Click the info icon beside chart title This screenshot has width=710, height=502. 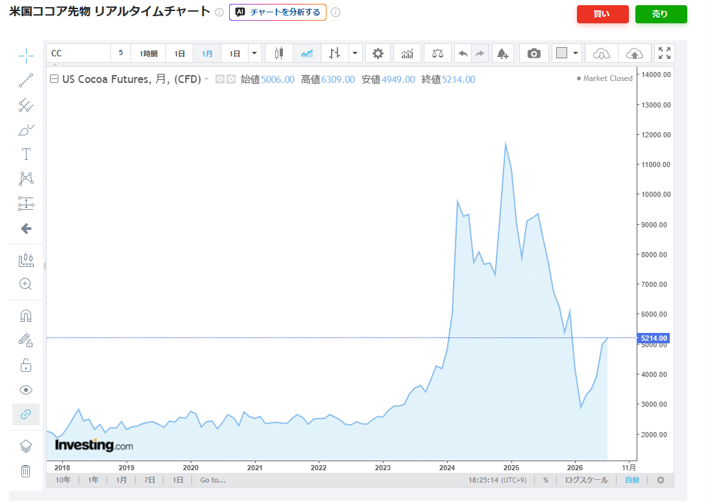219,12
